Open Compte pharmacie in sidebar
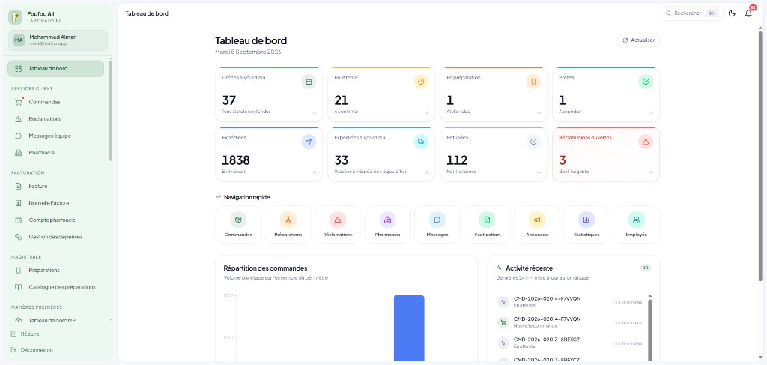 (55, 220)
